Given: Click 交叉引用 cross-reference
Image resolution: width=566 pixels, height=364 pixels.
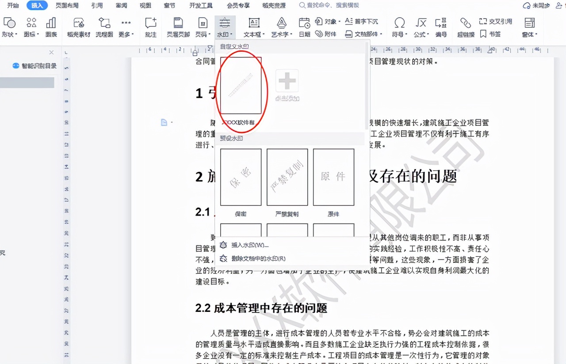Looking at the screenshot, I should tap(496, 21).
